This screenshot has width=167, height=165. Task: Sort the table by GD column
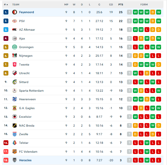[x=111, y=5]
